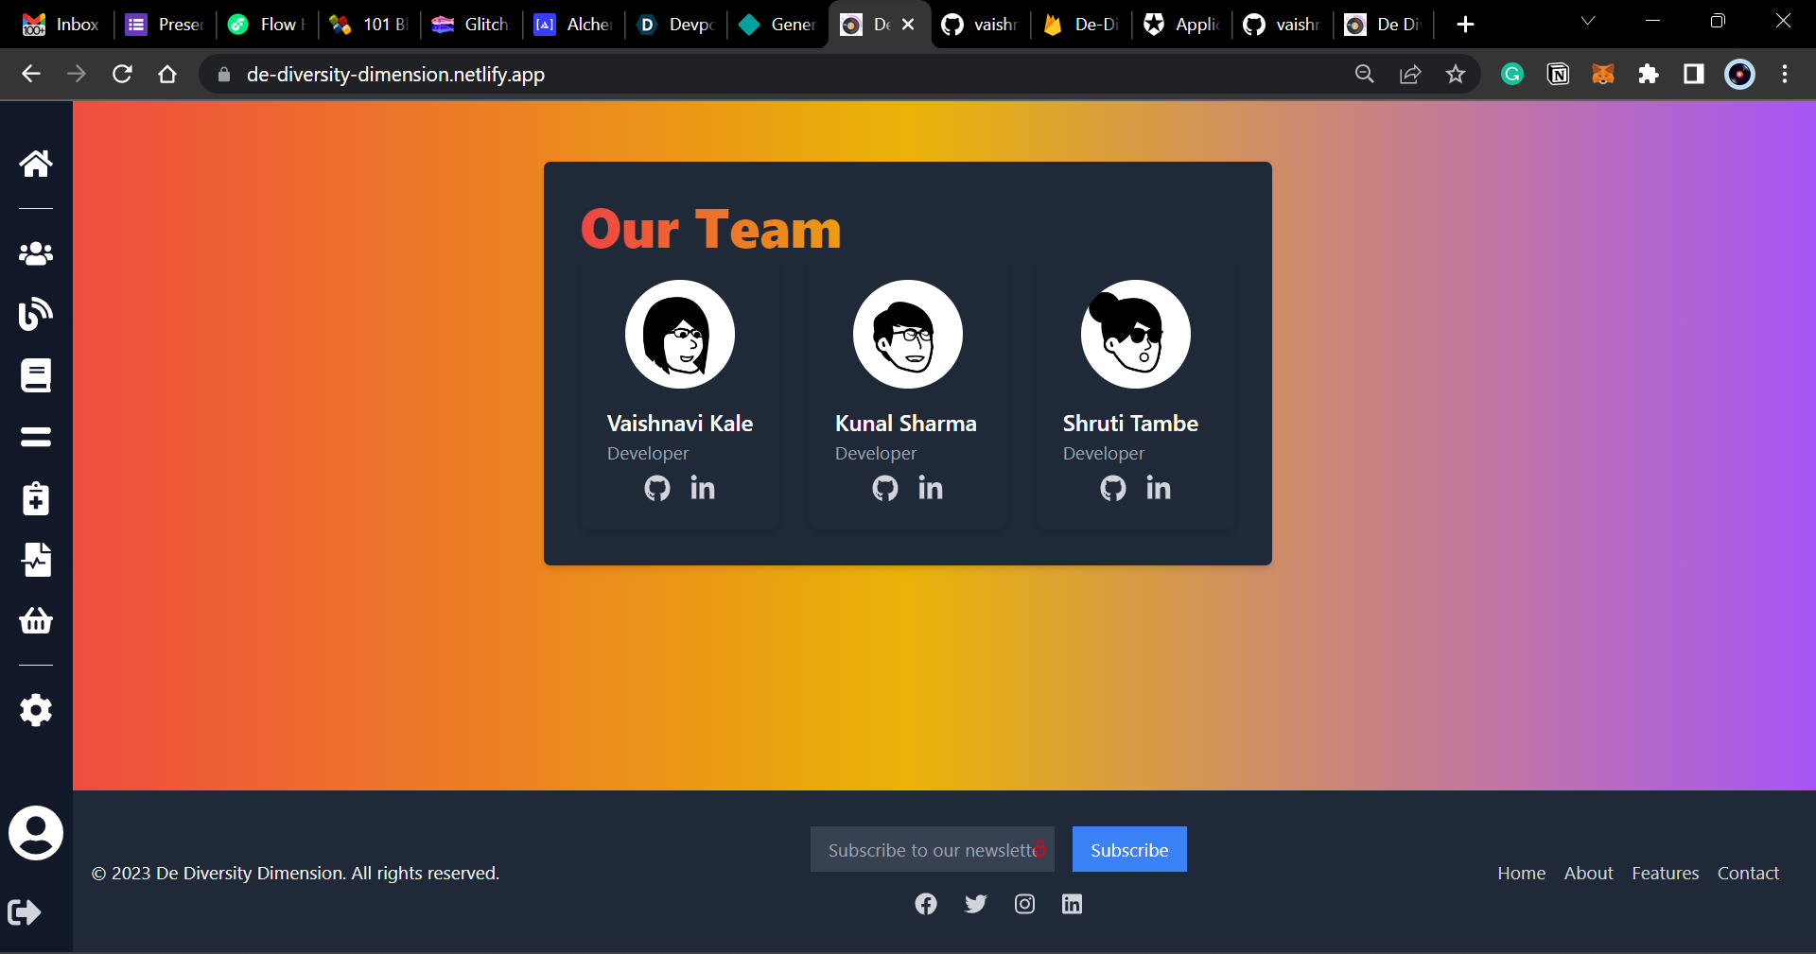
Task: Click Kunal Sharma's avatar image
Action: click(x=908, y=334)
